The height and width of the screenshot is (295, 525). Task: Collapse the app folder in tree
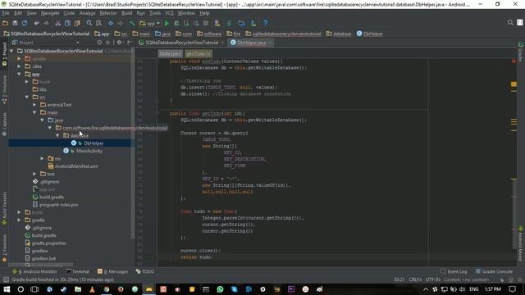click(20, 74)
